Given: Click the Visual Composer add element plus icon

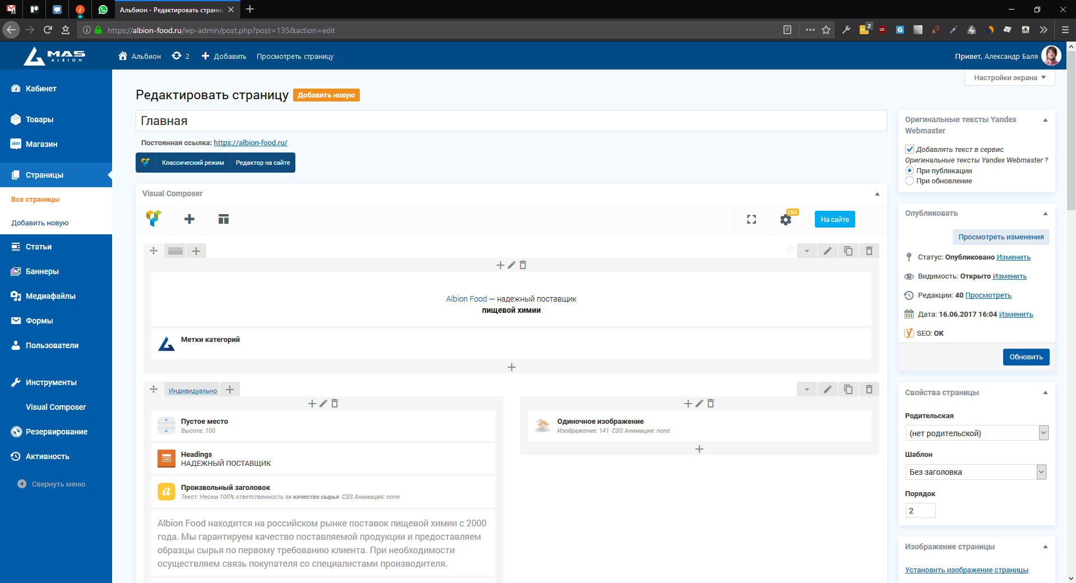Looking at the screenshot, I should click(189, 219).
